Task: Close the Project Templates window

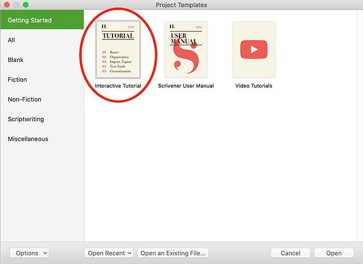Action: [x=7, y=5]
